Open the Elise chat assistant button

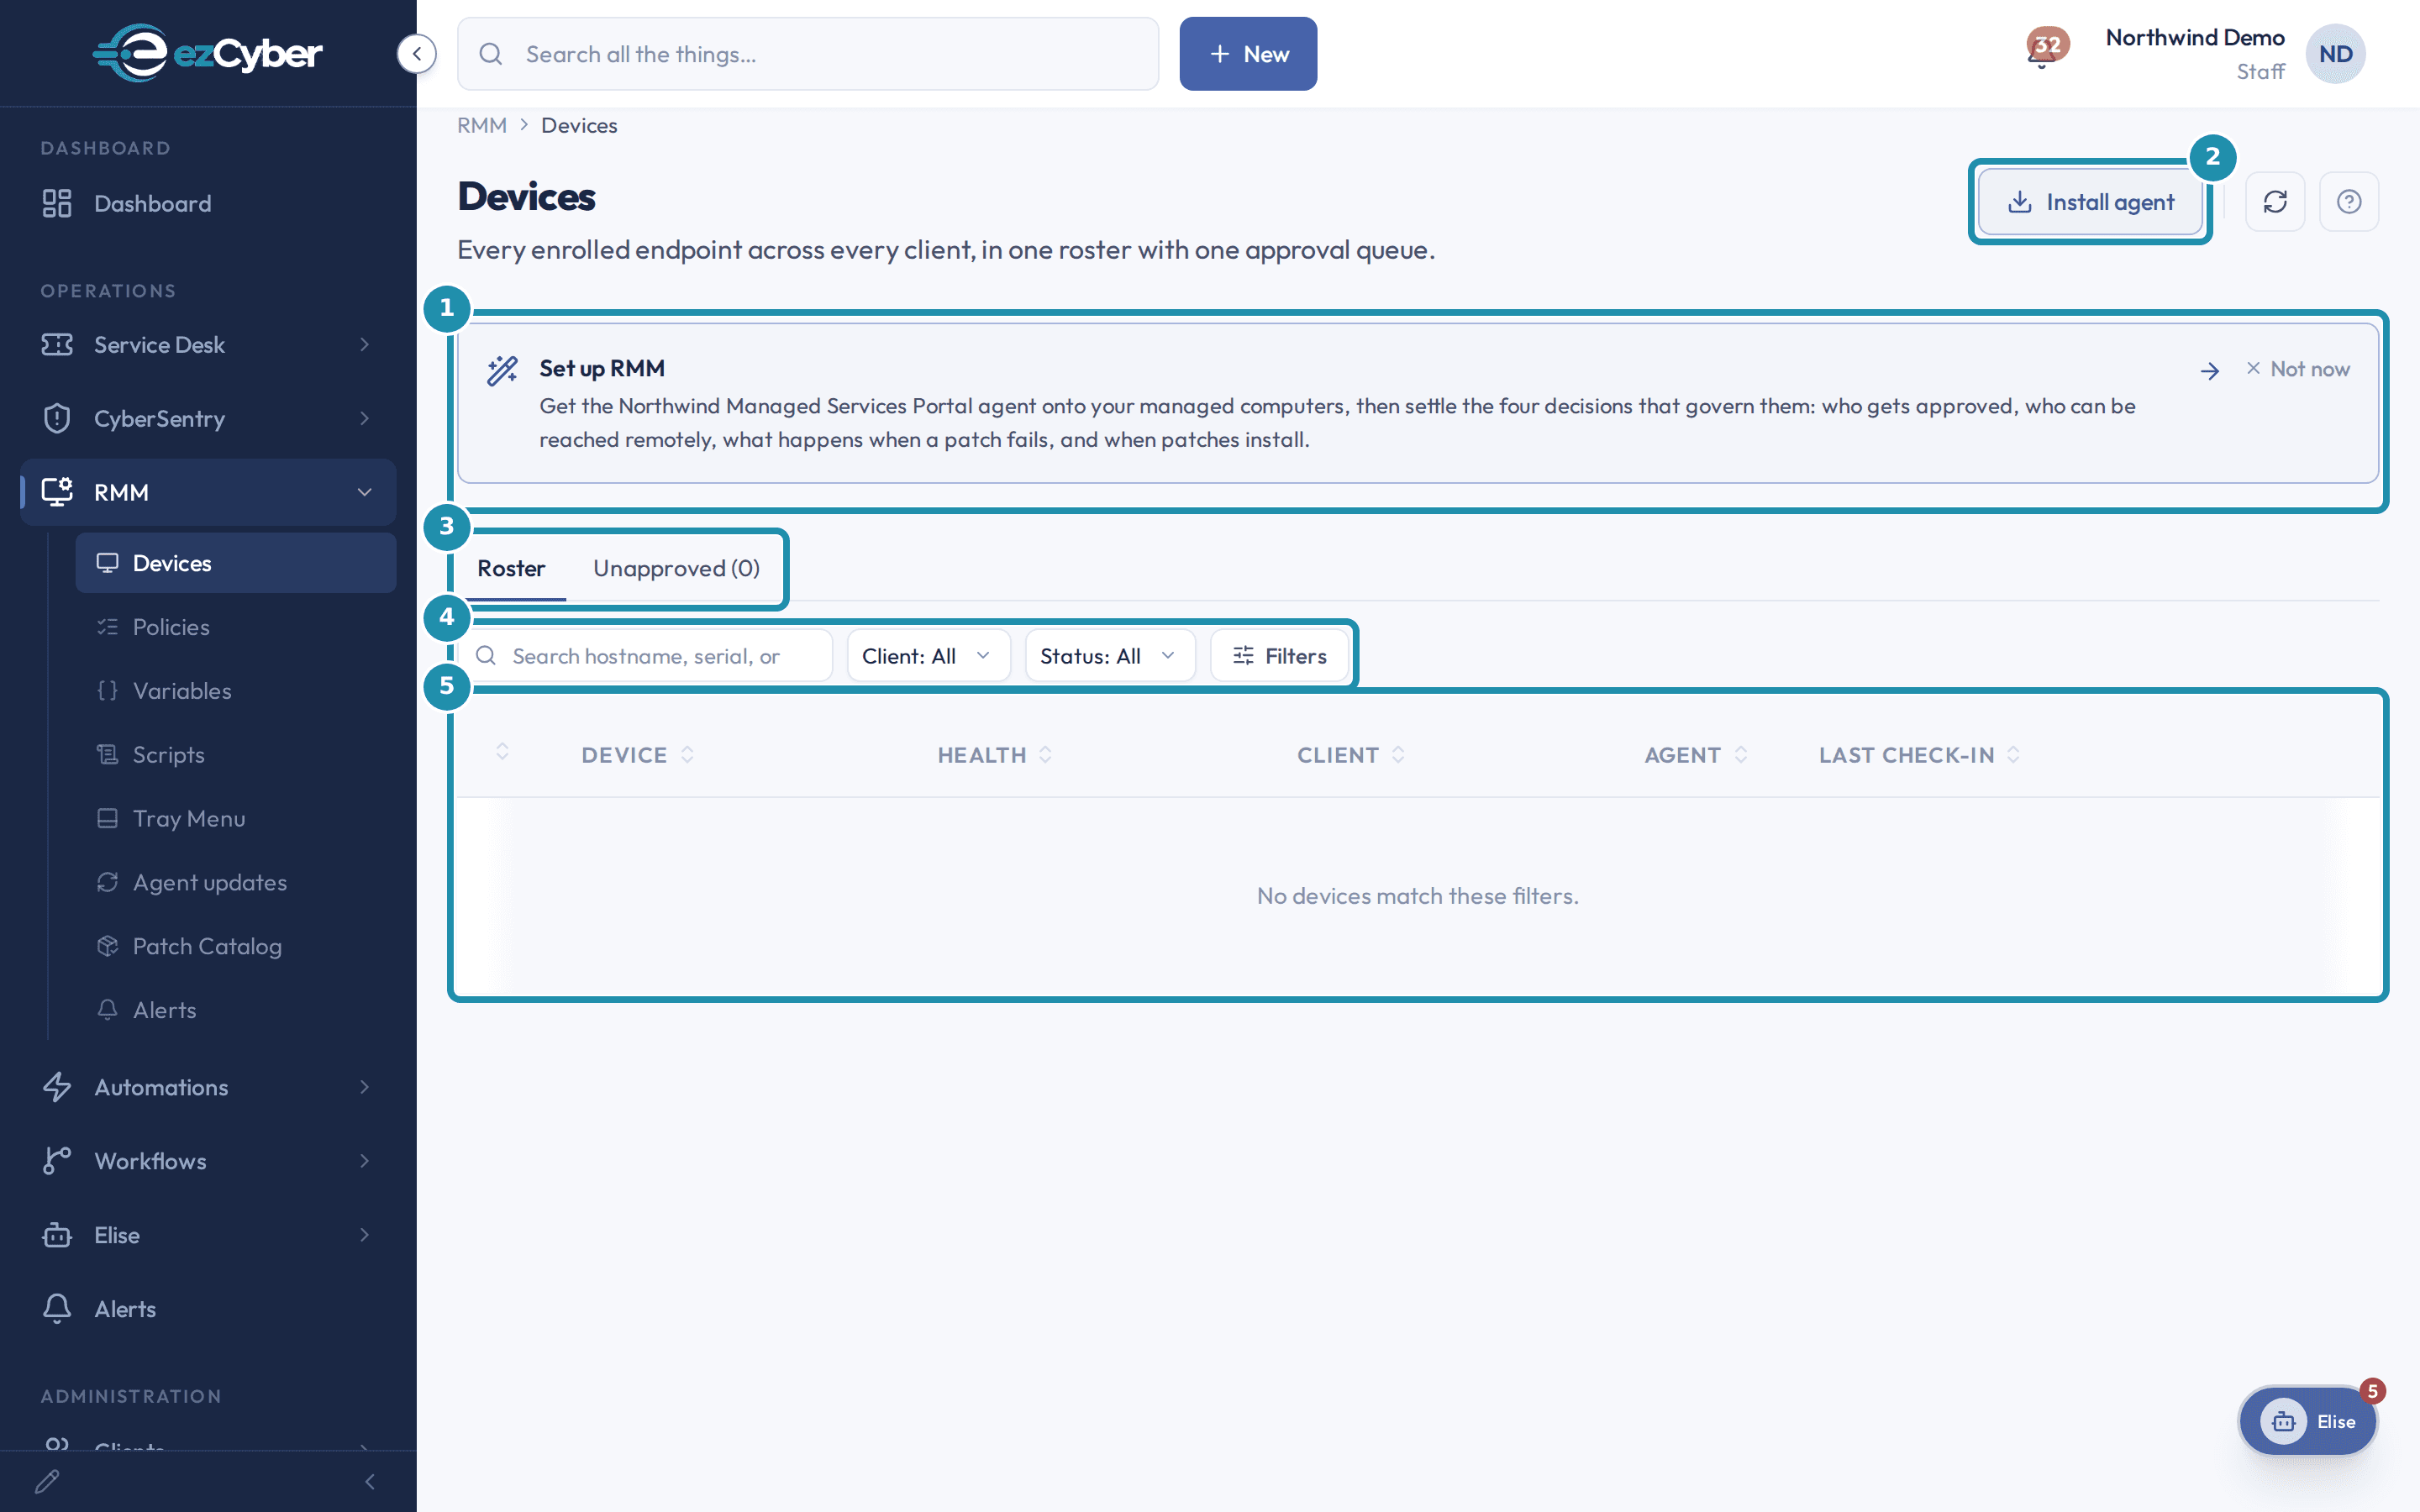click(x=2308, y=1421)
